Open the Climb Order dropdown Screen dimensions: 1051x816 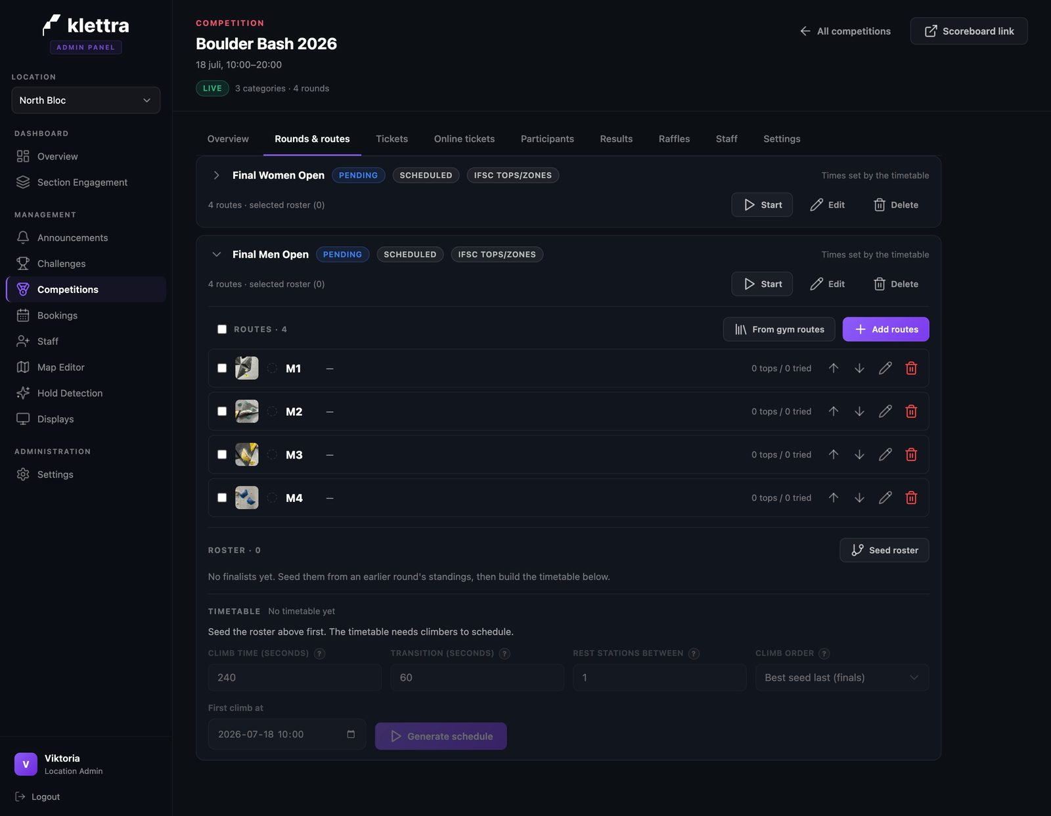pyautogui.click(x=842, y=677)
